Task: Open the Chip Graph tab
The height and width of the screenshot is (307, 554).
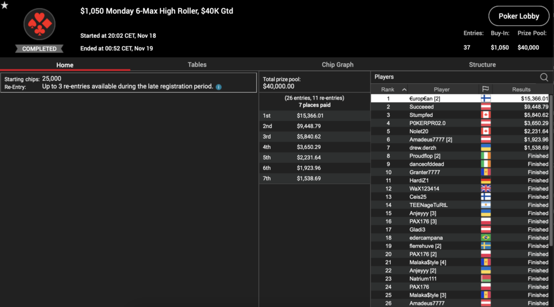Action: (x=337, y=64)
